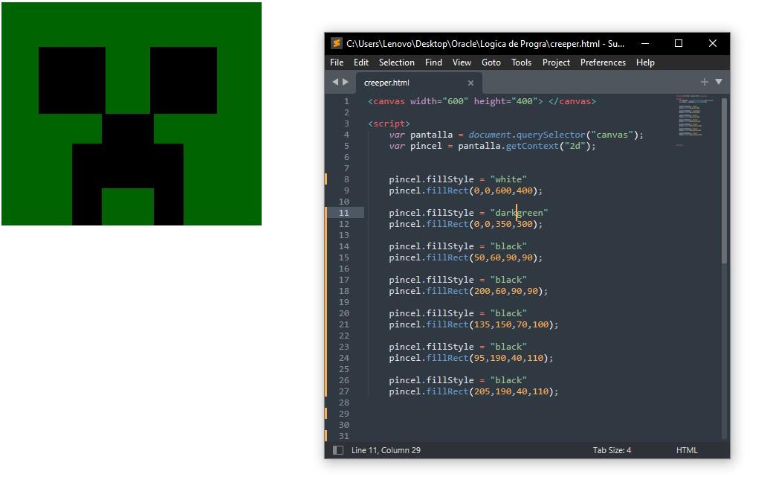Place cursor in fillRect(0,0,600,400) line
The height and width of the screenshot is (503, 770).
(465, 190)
